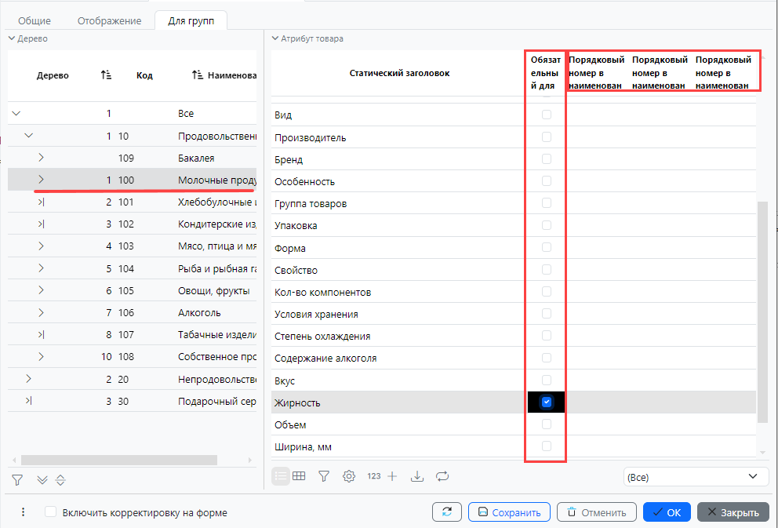Open the attribute table settings gear

349,475
